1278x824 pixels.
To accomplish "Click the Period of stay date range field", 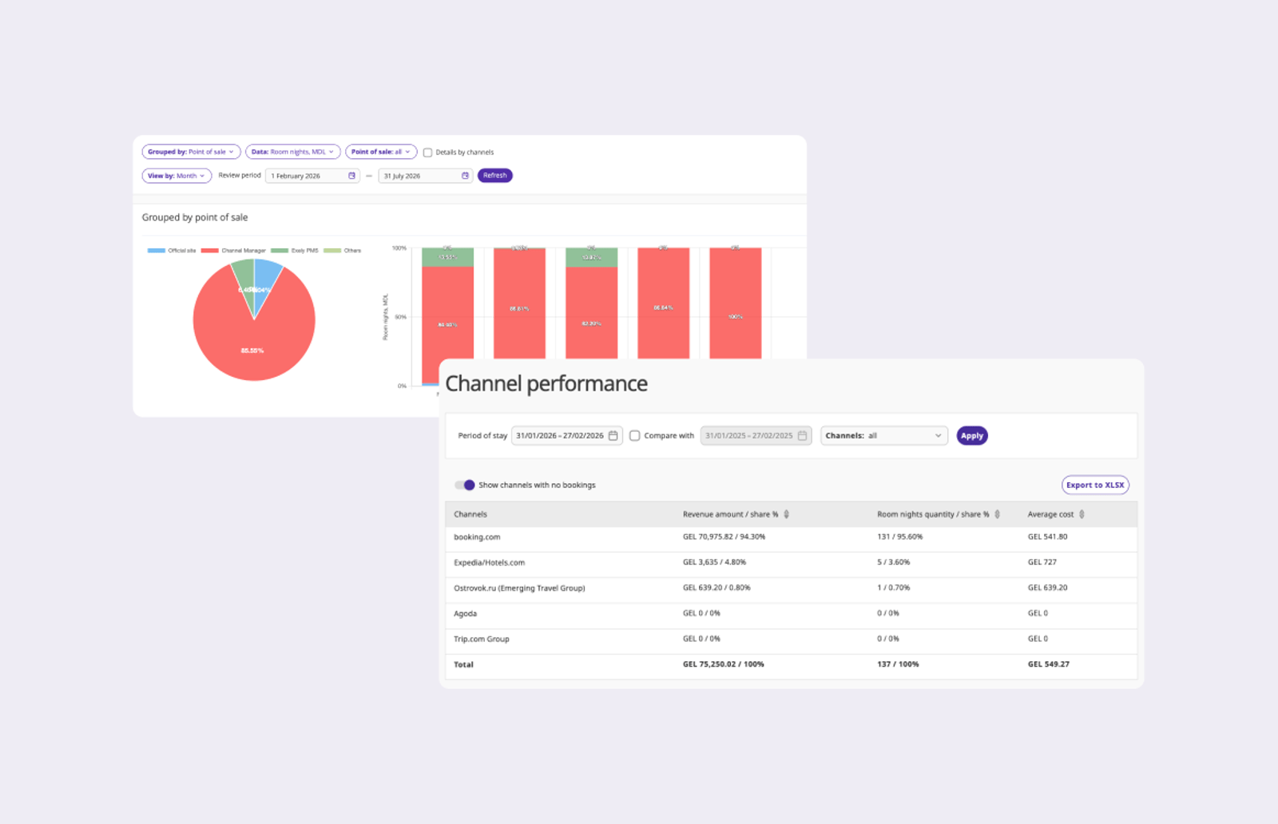I will click(566, 436).
